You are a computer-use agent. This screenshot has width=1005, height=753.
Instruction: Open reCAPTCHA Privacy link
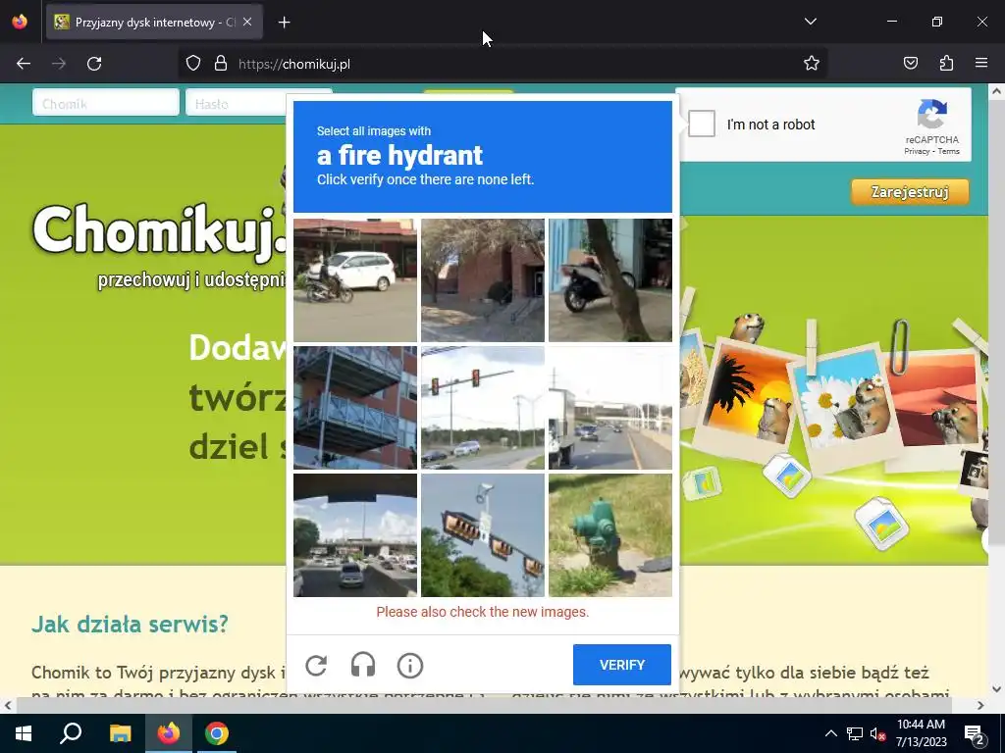click(x=917, y=152)
